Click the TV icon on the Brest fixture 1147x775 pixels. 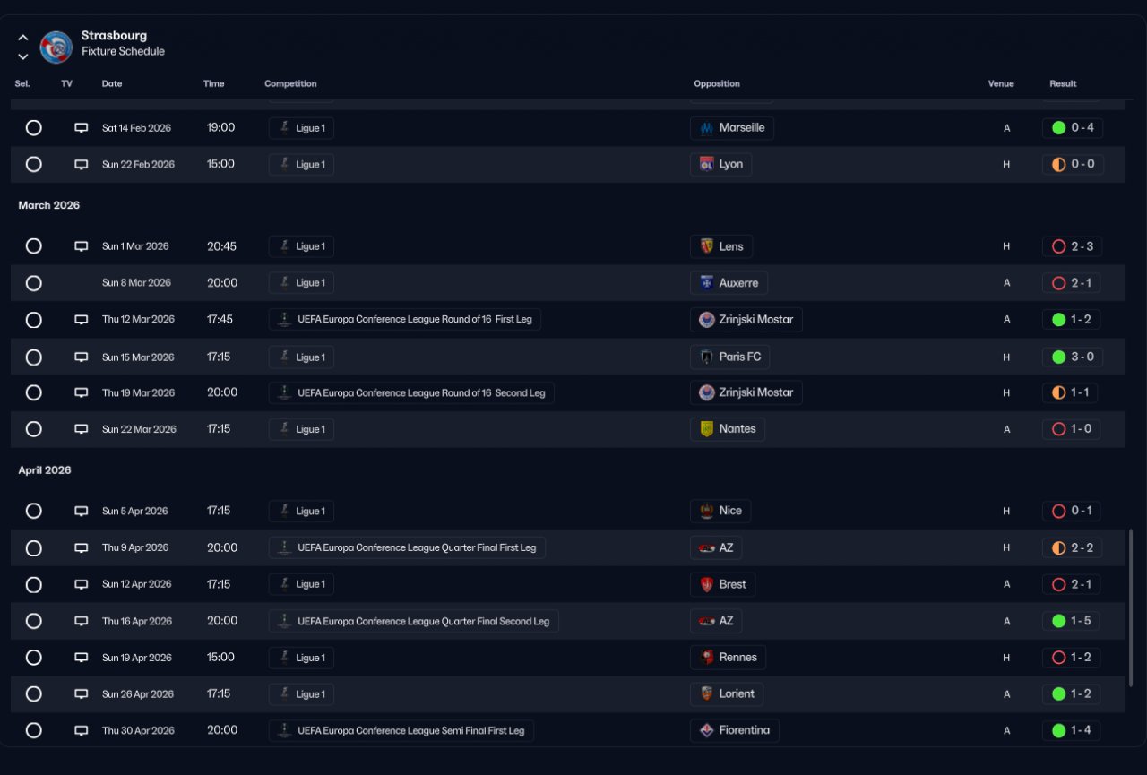[82, 584]
